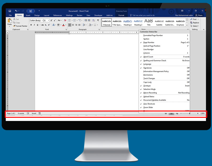Click the Replace button
The height and width of the screenshot is (166, 212).
[196, 23]
